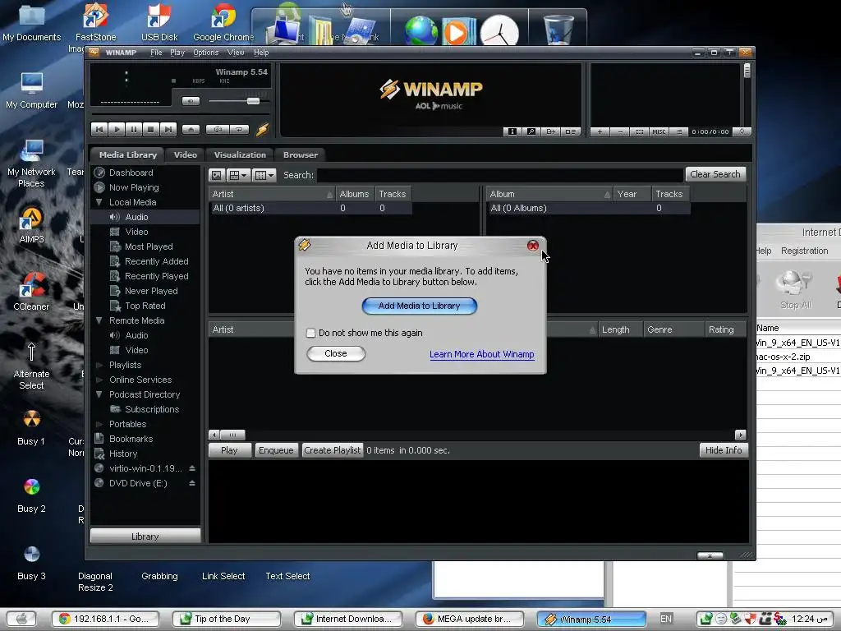Toggle shuffle mode in the player
The height and width of the screenshot is (631, 841).
(218, 129)
